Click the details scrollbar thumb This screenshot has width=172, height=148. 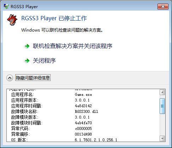pyautogui.click(x=162, y=106)
